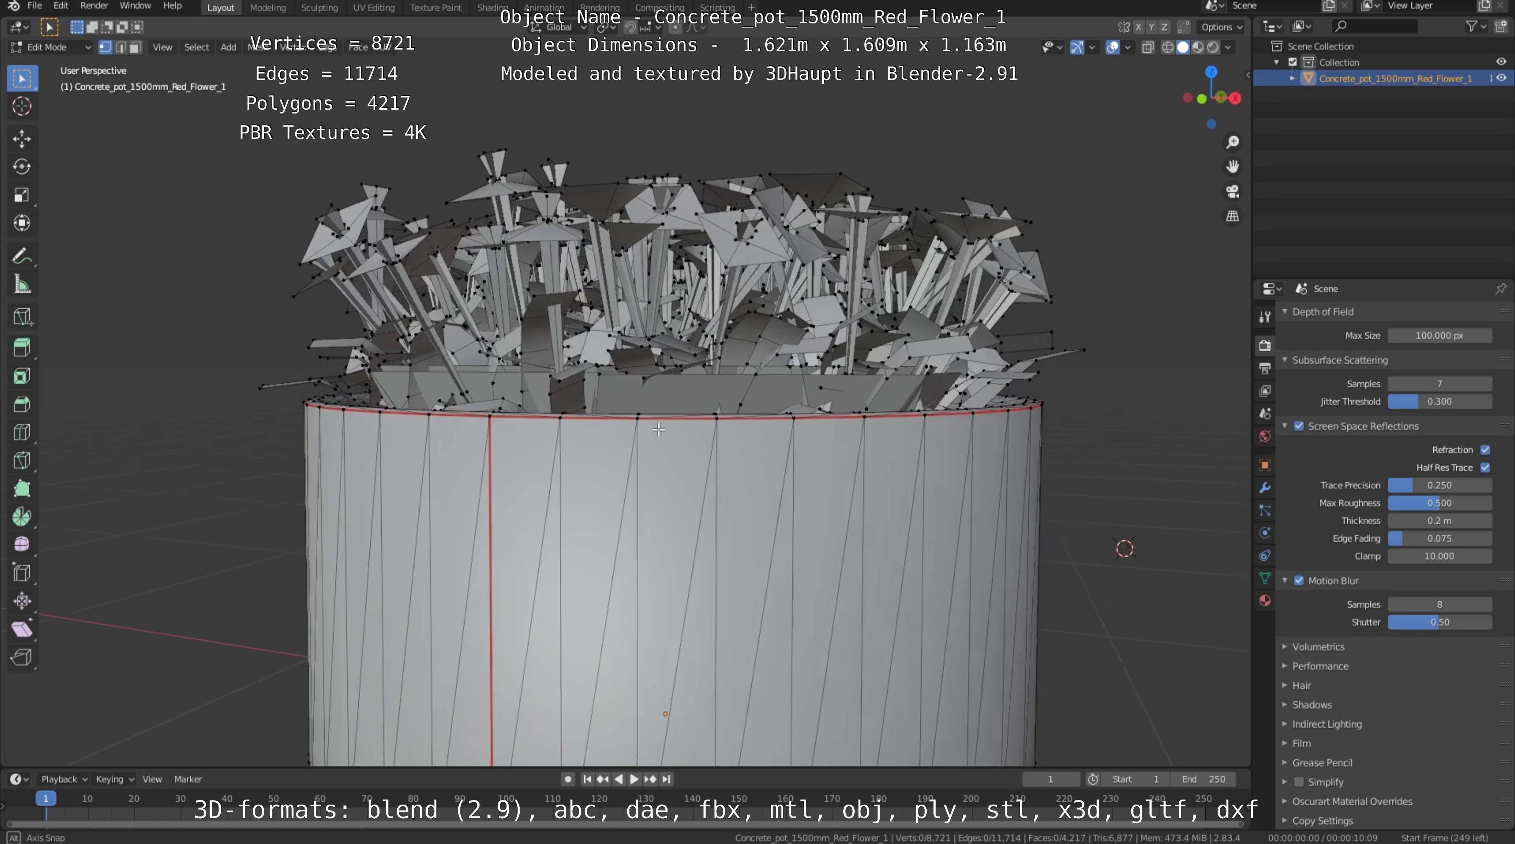Switch orthographic/perspective view icon
The image size is (1515, 844).
point(1232,216)
